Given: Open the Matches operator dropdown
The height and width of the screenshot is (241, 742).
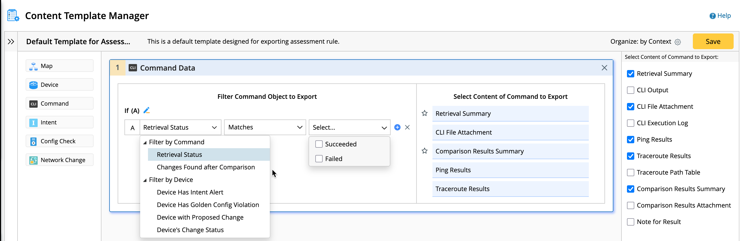Looking at the screenshot, I should 265,127.
